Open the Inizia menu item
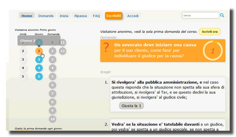The image size is (236, 137). coord(64,16)
